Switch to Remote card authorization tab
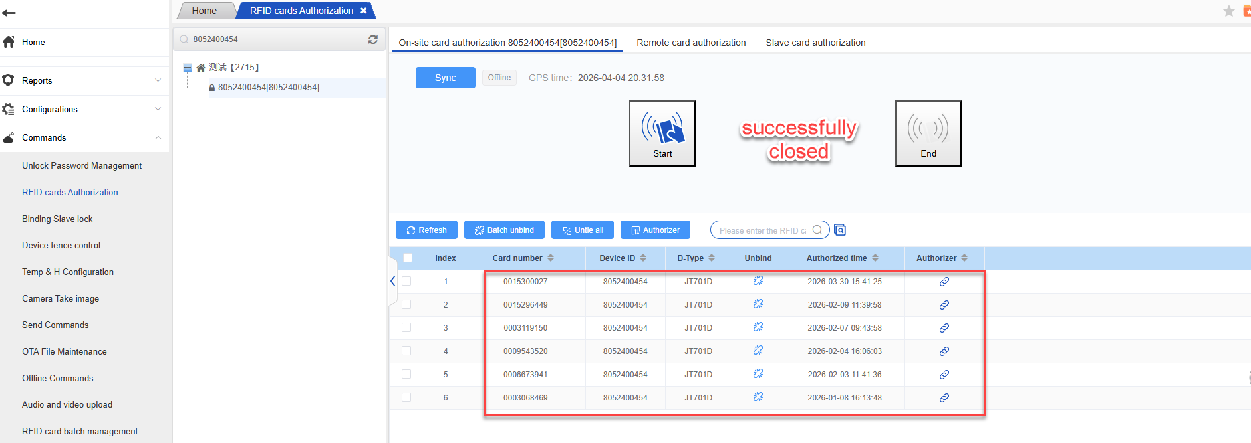 pos(691,43)
